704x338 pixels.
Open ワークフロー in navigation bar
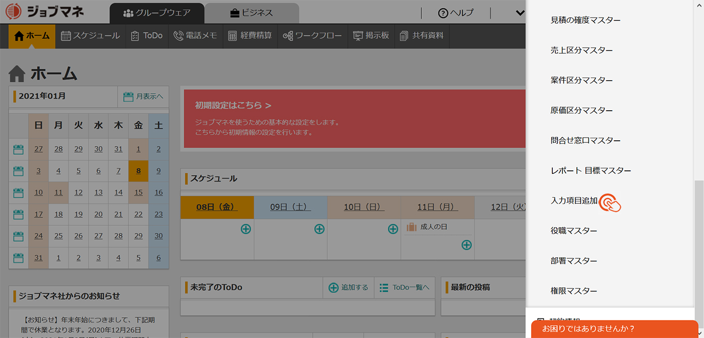point(312,36)
